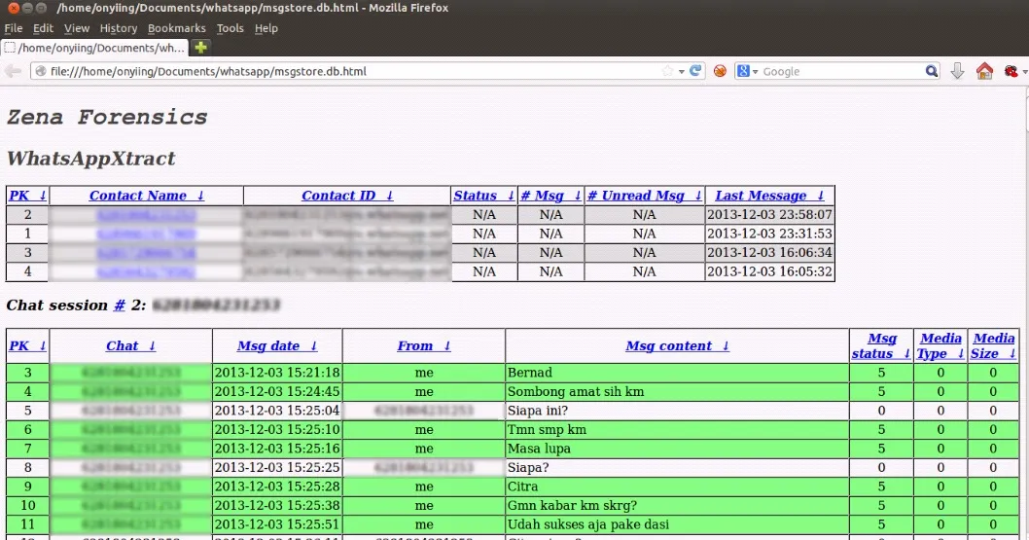Open the Edit menu
This screenshot has width=1029, height=540.
point(44,28)
